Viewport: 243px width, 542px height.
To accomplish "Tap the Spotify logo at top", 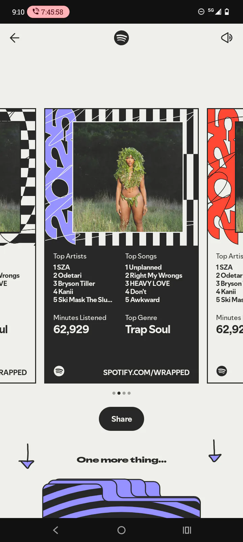I will coord(122,38).
